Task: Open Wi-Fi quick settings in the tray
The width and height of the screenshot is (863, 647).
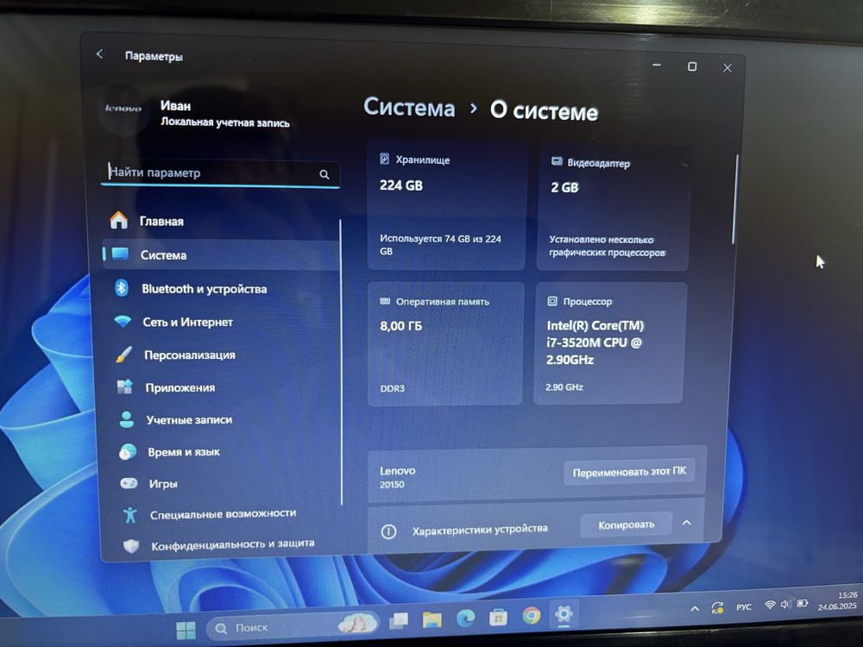Action: pos(770,606)
